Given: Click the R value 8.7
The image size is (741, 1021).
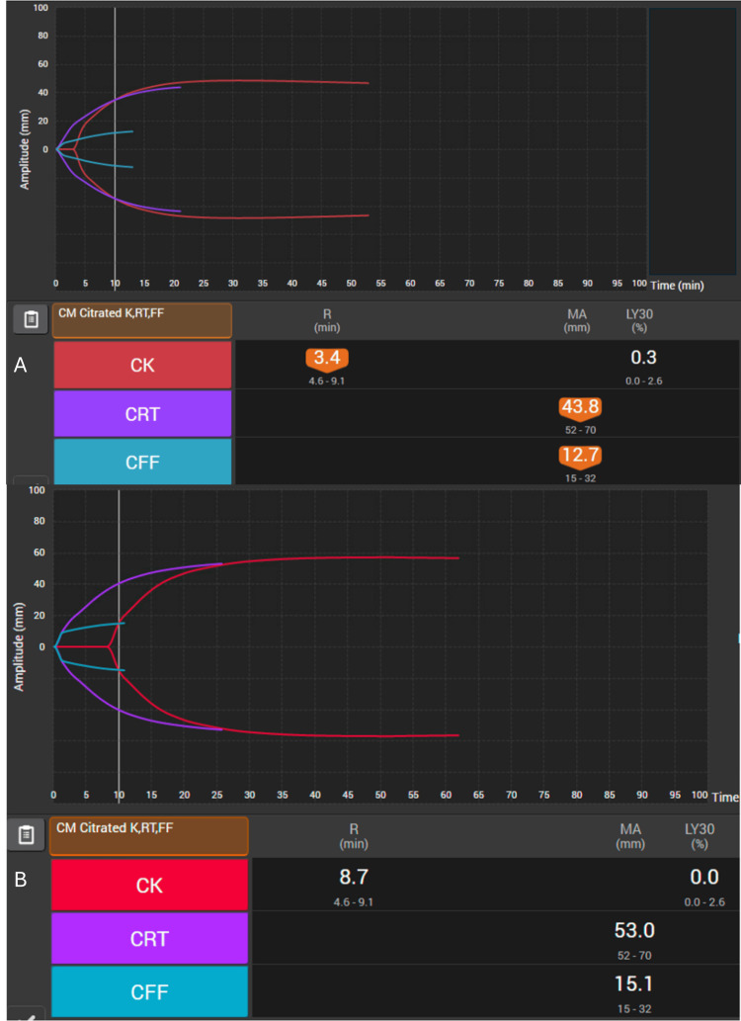Looking at the screenshot, I should 354,877.
